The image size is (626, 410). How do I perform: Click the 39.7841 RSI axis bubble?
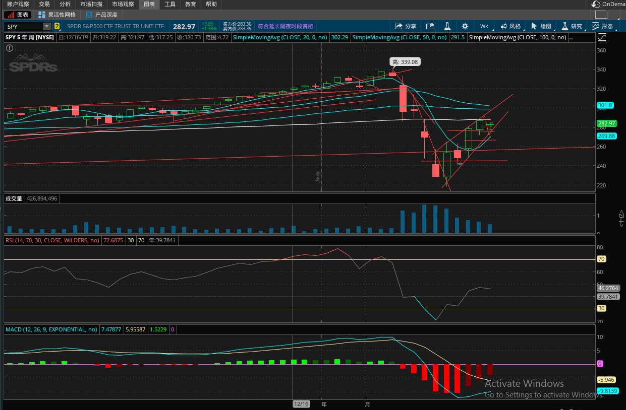pos(608,297)
